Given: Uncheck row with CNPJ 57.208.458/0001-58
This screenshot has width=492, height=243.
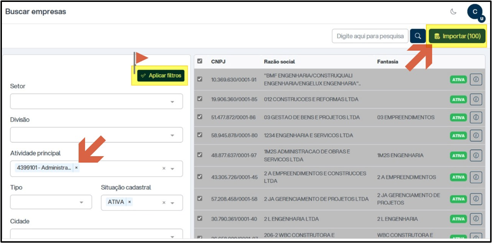Looking at the screenshot, I should (x=200, y=198).
